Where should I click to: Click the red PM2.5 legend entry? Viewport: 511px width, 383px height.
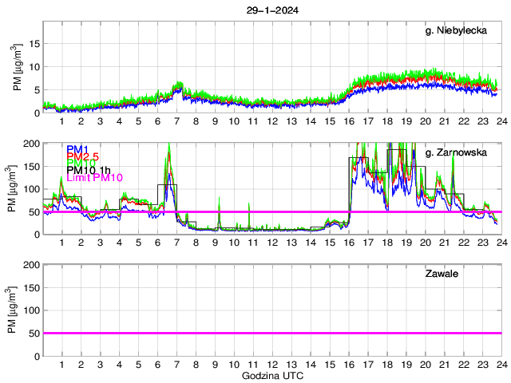click(83, 156)
